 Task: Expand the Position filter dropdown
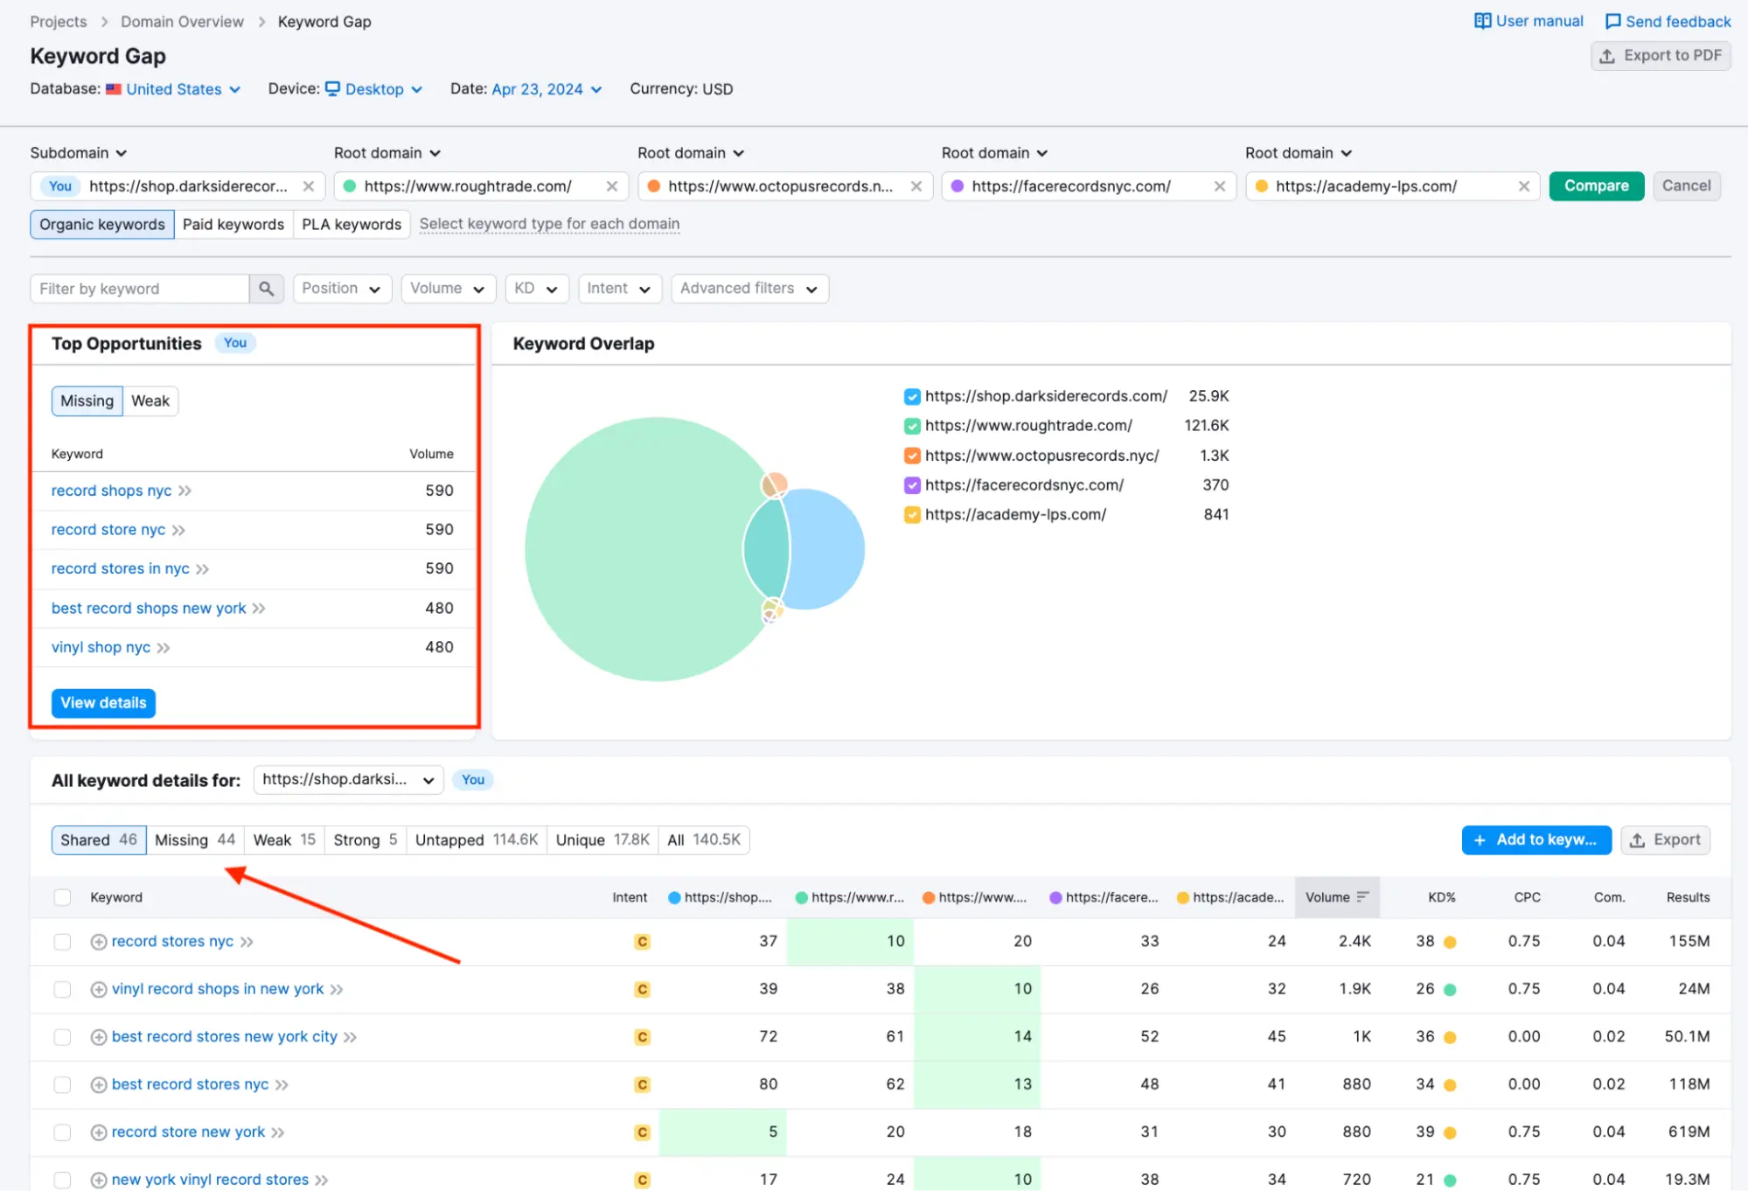338,288
